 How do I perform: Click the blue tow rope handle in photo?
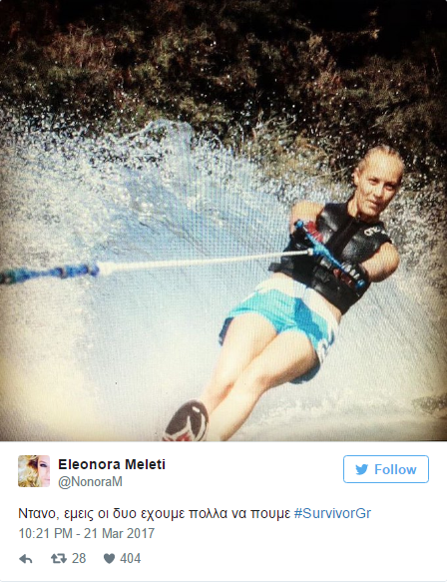329,256
